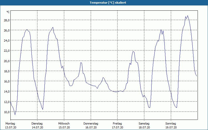This screenshot has width=208, height=130.
Task: Click the date 15.07.20
Action: pyautogui.click(x=64, y=128)
